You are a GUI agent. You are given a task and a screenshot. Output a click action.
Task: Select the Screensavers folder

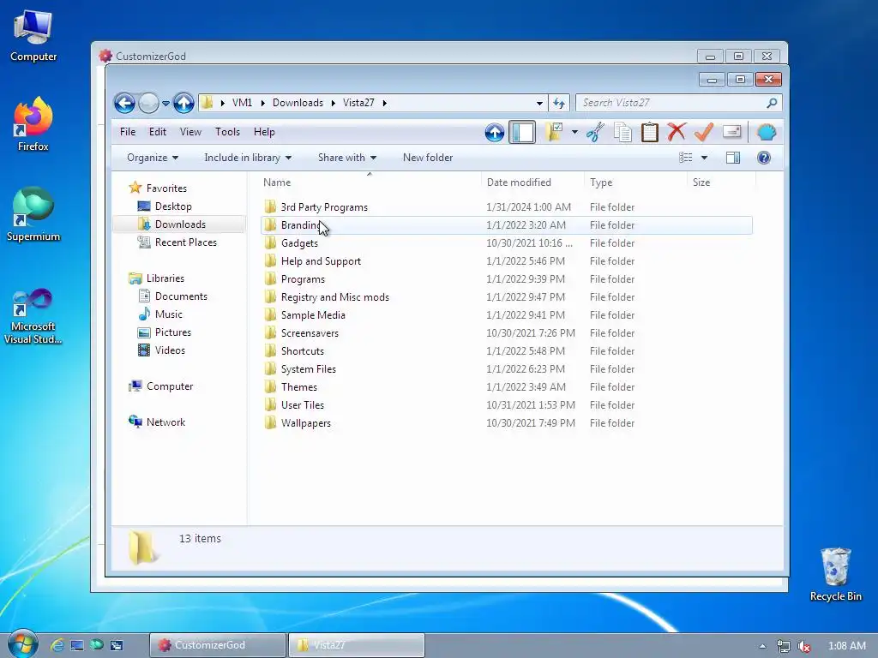pyautogui.click(x=506, y=333)
